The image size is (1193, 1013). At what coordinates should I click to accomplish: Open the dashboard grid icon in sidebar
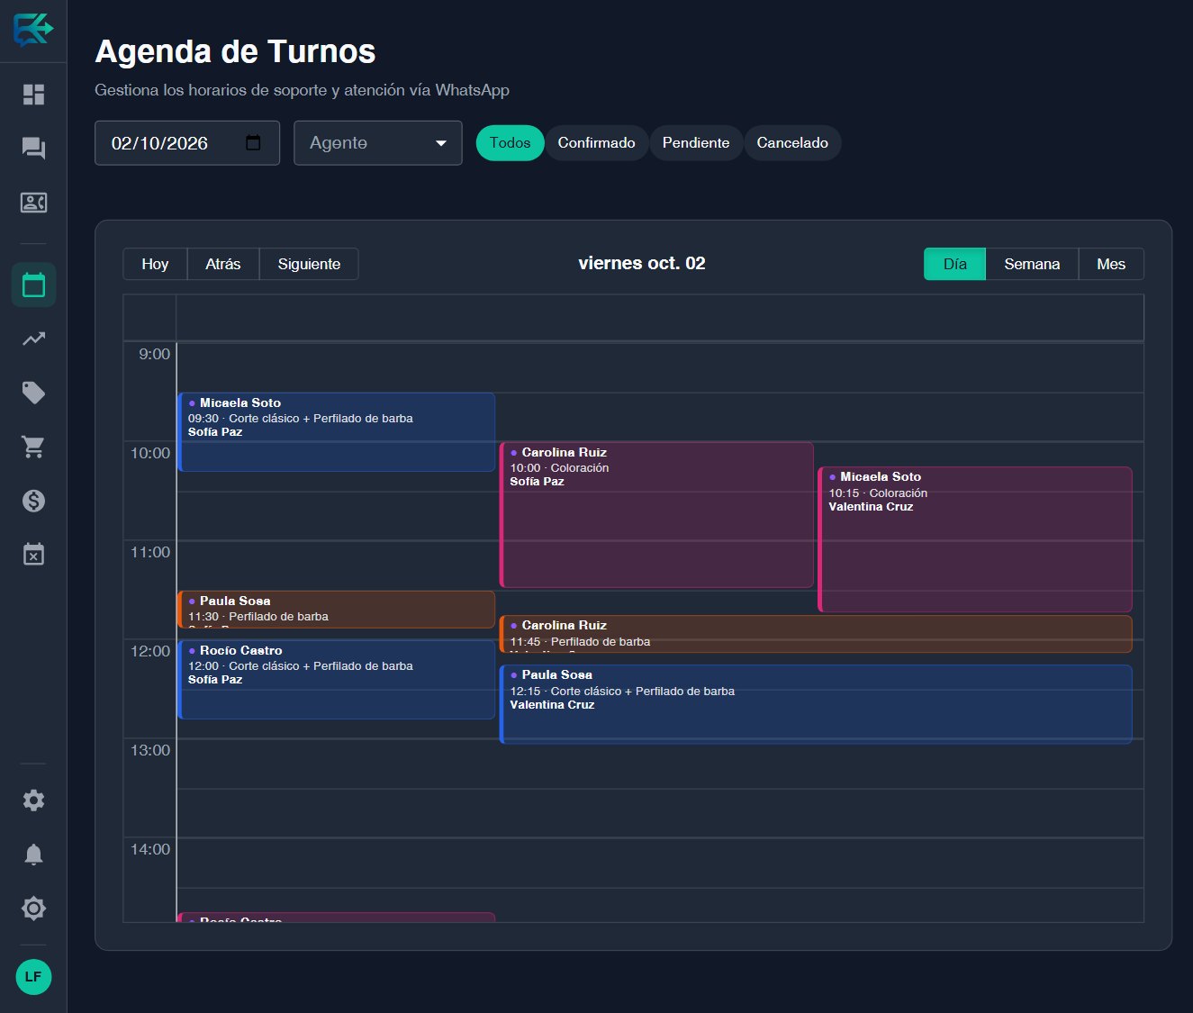tap(33, 95)
